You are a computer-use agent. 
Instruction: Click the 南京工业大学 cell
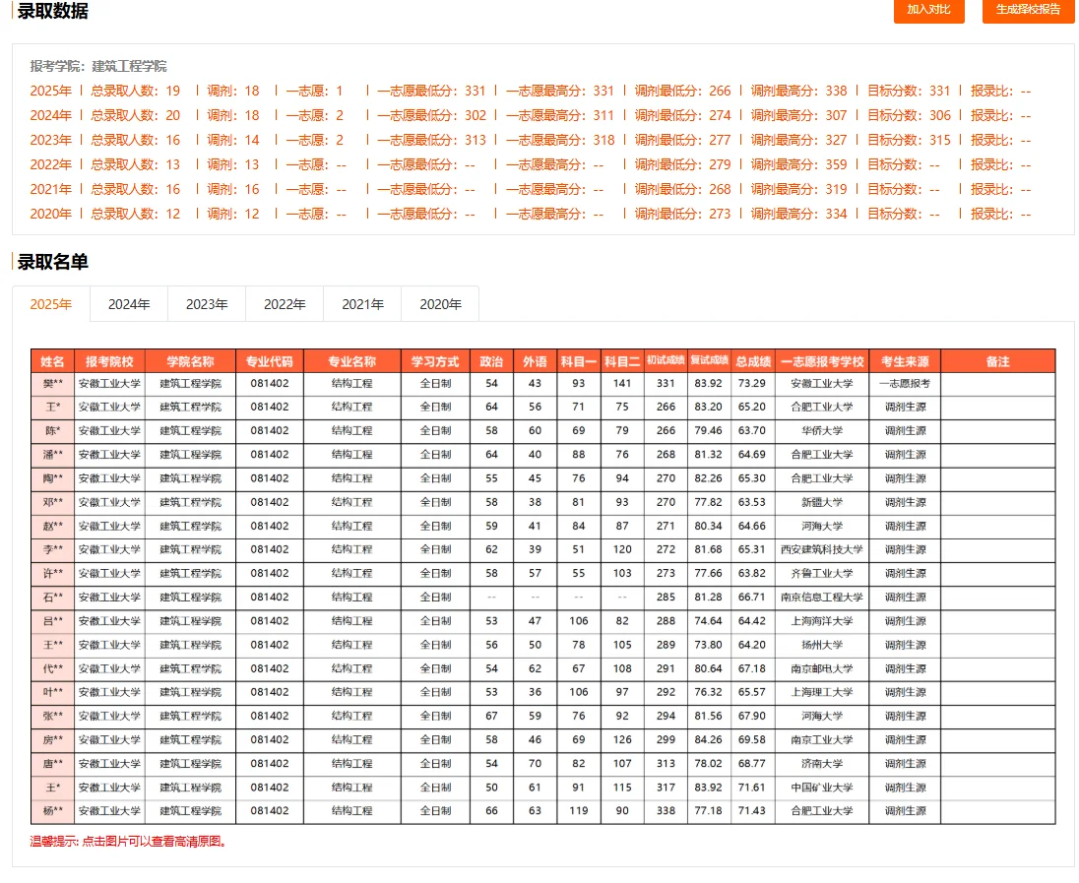pyautogui.click(x=822, y=740)
